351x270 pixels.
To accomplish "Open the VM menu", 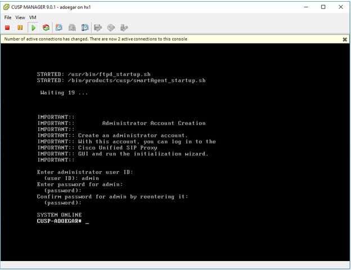I will (33, 17).
